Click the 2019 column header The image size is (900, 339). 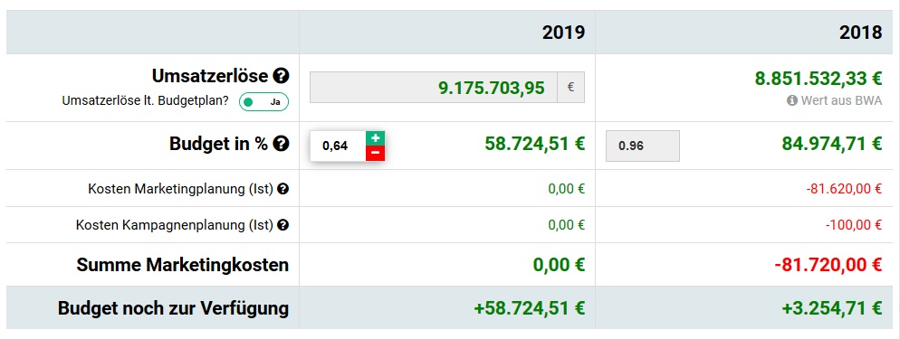(x=564, y=33)
